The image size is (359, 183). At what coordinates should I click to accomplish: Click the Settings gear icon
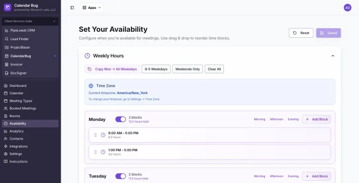point(6,154)
